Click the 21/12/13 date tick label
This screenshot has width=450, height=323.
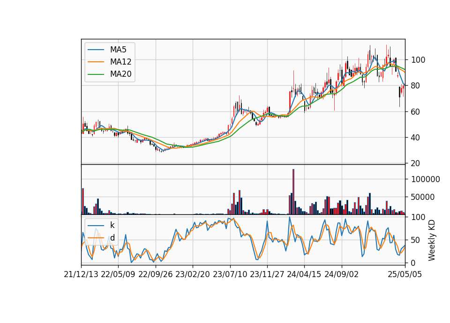point(81,274)
